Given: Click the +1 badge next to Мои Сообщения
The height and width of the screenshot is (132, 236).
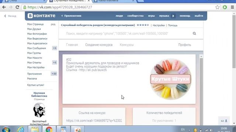Looking at the screenshot, I should 55,48.
